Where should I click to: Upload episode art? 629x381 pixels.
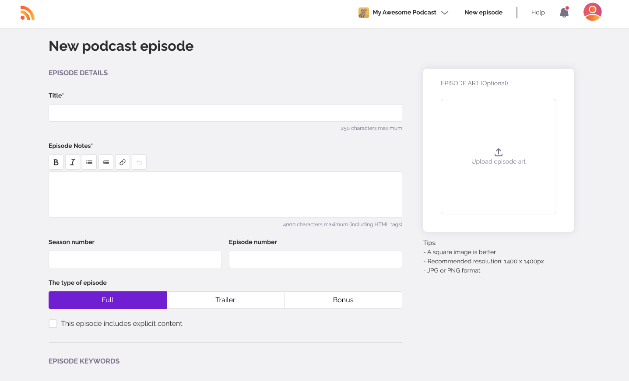click(x=498, y=156)
